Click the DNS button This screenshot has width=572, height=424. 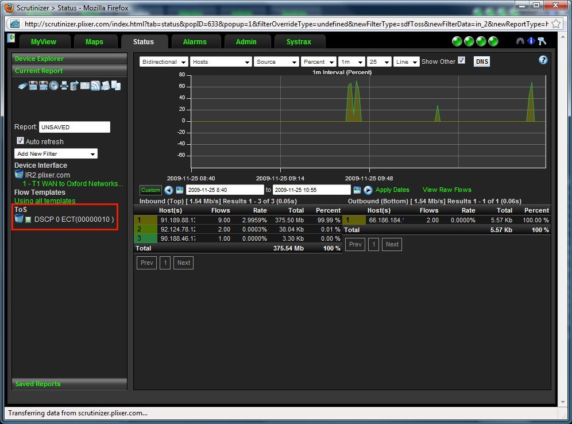coord(482,61)
